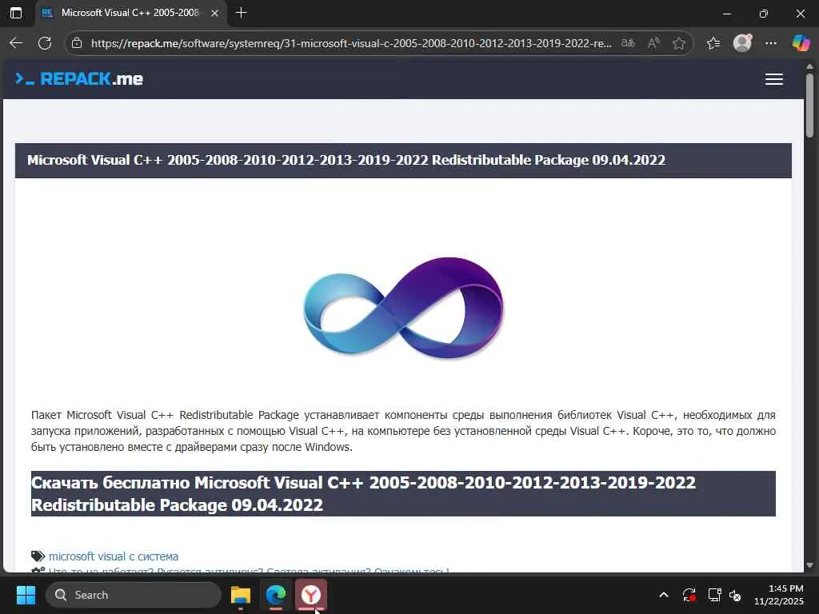The height and width of the screenshot is (614, 819).
Task: Open a new browser tab
Action: [x=242, y=13]
